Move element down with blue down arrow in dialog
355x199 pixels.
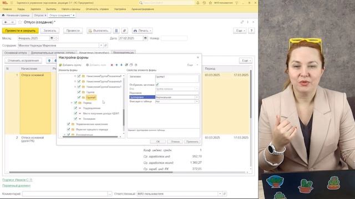click(121, 65)
